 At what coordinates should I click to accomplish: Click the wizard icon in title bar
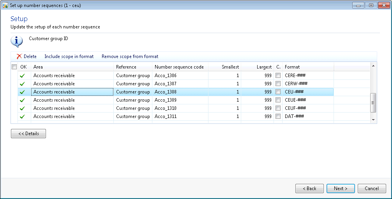(5, 5)
